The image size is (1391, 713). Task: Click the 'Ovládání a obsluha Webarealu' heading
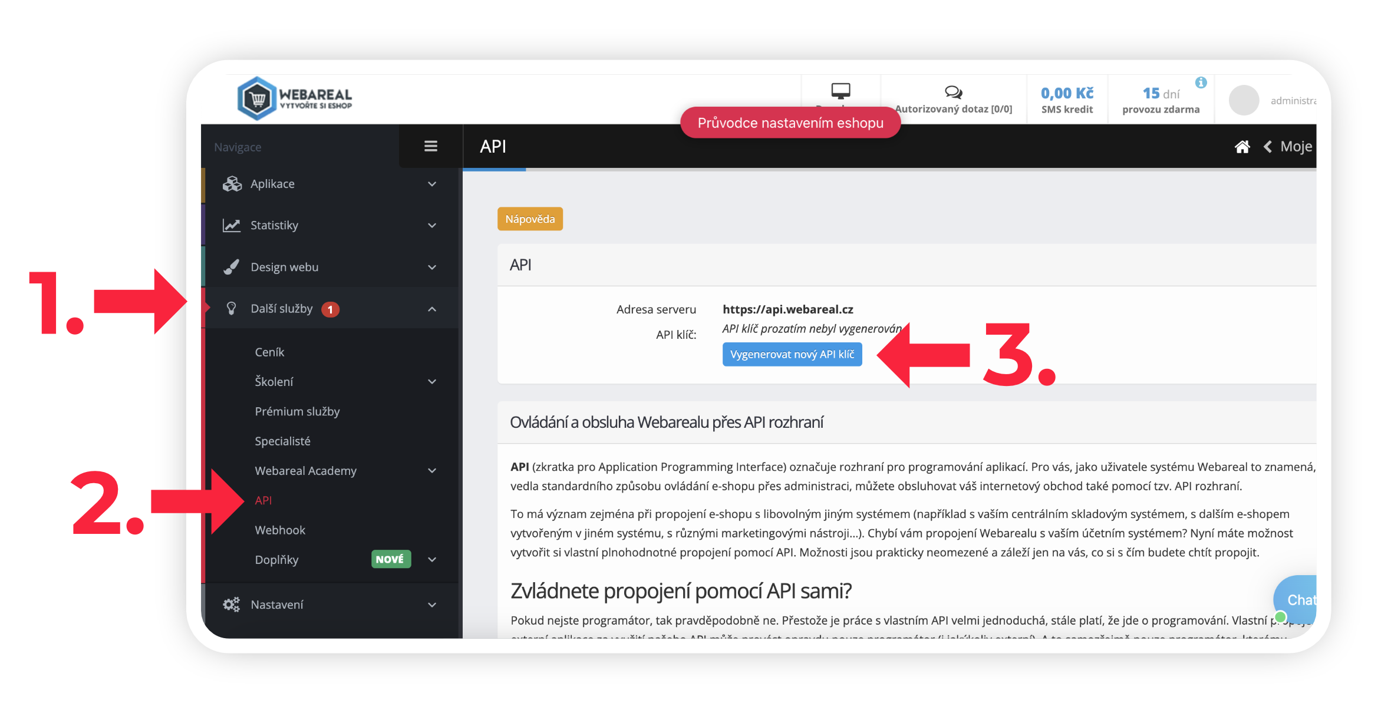coord(666,422)
